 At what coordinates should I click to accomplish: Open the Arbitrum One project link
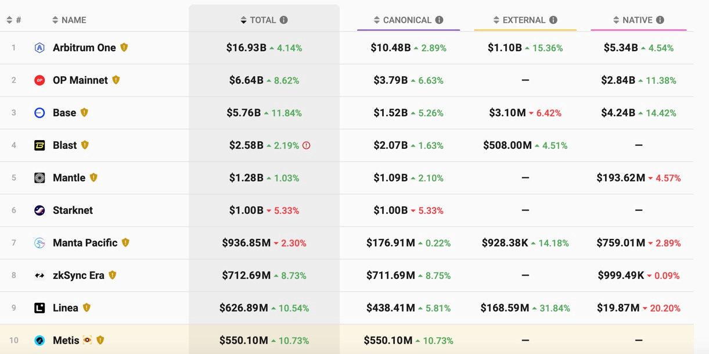[x=84, y=48]
